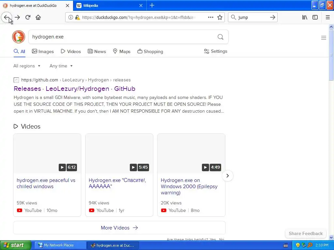The image size is (334, 250).
Task: Switch to My Network Places taskbar window
Action: [x=60, y=245]
